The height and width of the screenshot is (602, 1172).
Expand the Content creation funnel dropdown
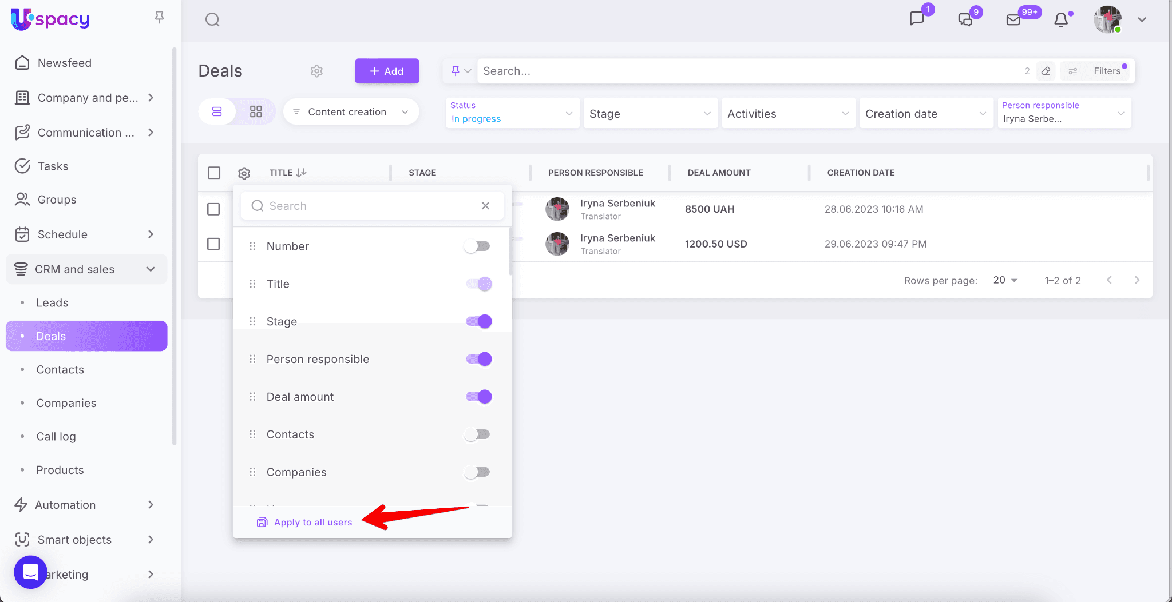[351, 112]
